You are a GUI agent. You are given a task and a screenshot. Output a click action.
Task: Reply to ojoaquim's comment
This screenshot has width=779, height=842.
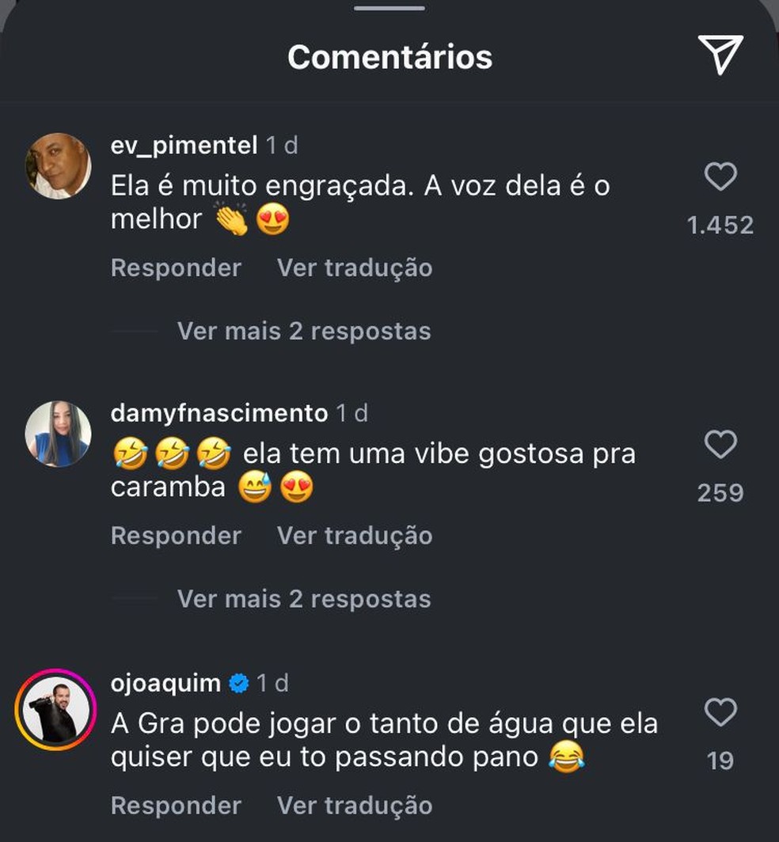click(176, 806)
